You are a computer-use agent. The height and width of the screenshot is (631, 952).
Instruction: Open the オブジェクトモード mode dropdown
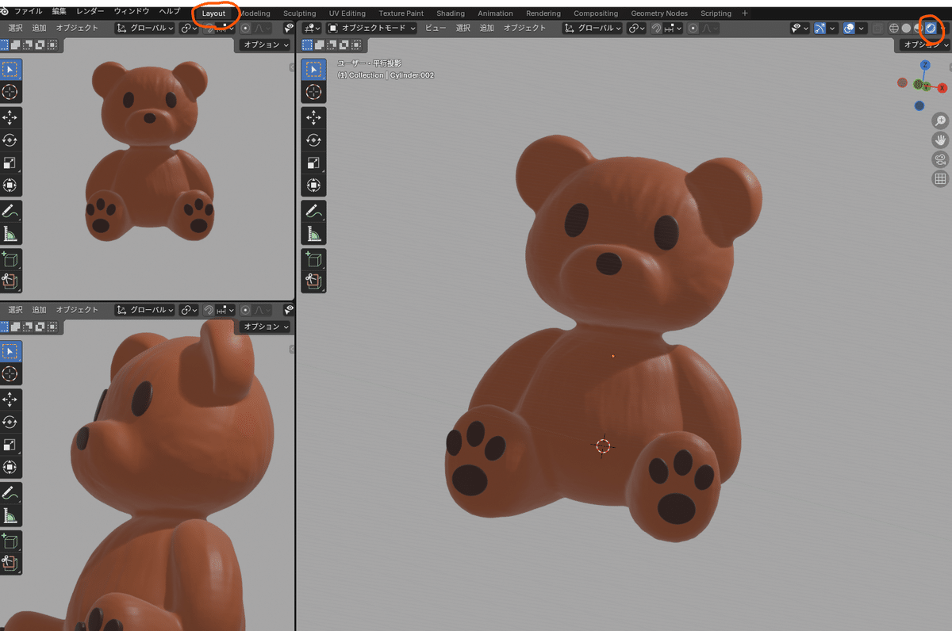click(x=372, y=28)
